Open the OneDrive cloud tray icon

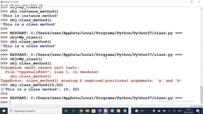tap(159, 111)
